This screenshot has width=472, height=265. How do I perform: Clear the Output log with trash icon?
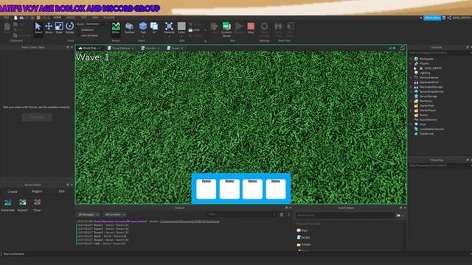click(x=282, y=214)
